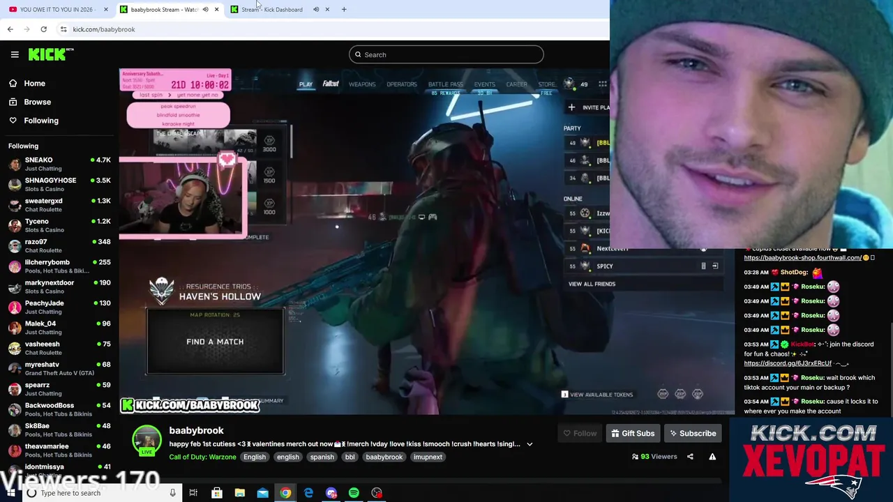This screenshot has width=893, height=502.
Task: Subscribe to baabybrook
Action: pyautogui.click(x=693, y=434)
